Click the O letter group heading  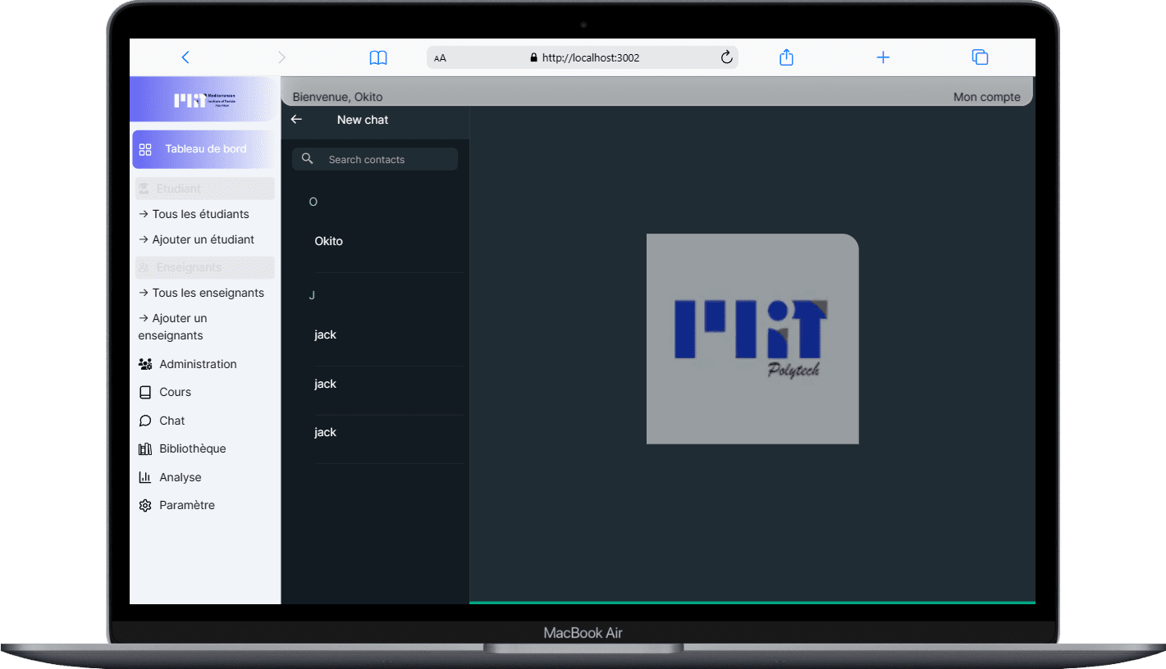(313, 202)
